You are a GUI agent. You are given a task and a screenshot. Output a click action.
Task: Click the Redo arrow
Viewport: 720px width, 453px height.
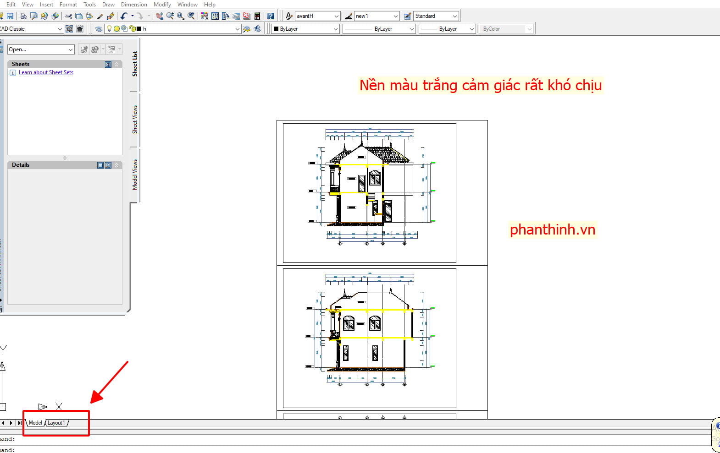click(x=140, y=16)
